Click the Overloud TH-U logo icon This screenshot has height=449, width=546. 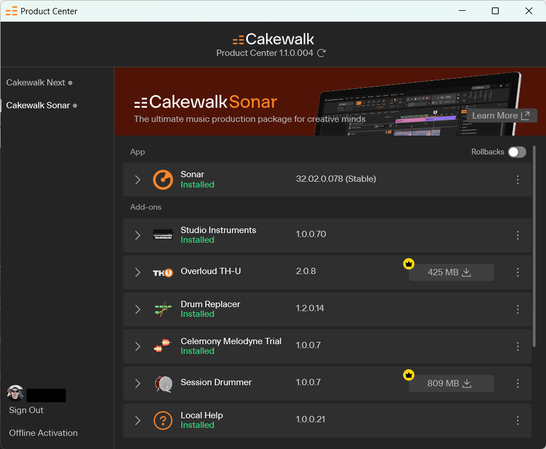[x=163, y=272]
